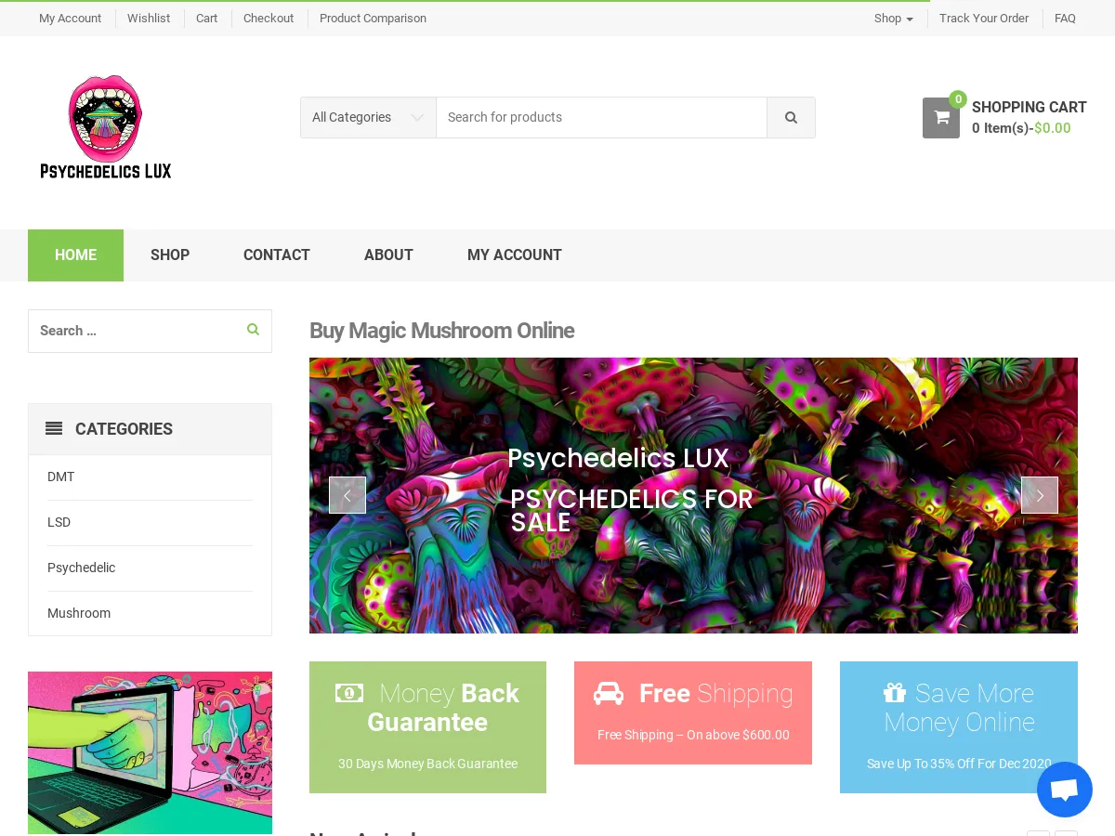The width and height of the screenshot is (1115, 836).
Task: Click the hamburger icon next to CATEGORIES
Action: coord(54,428)
